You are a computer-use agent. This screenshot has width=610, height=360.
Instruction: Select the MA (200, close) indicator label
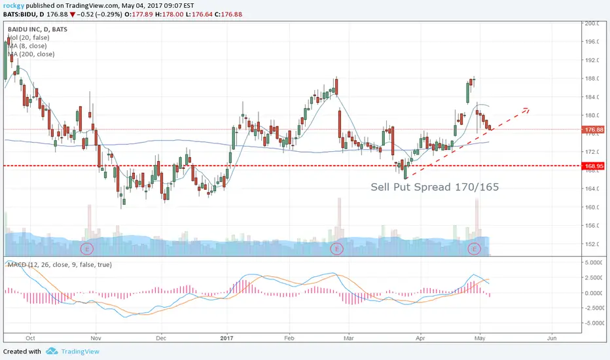click(31, 54)
